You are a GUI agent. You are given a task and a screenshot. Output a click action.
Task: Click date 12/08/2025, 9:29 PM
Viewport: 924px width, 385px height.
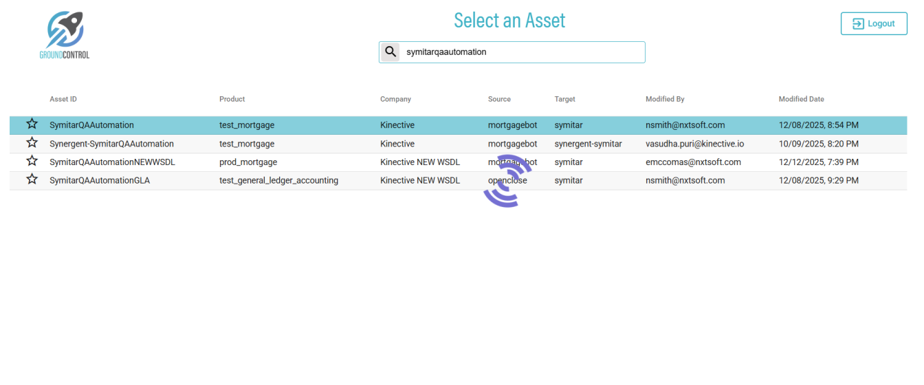pos(819,181)
